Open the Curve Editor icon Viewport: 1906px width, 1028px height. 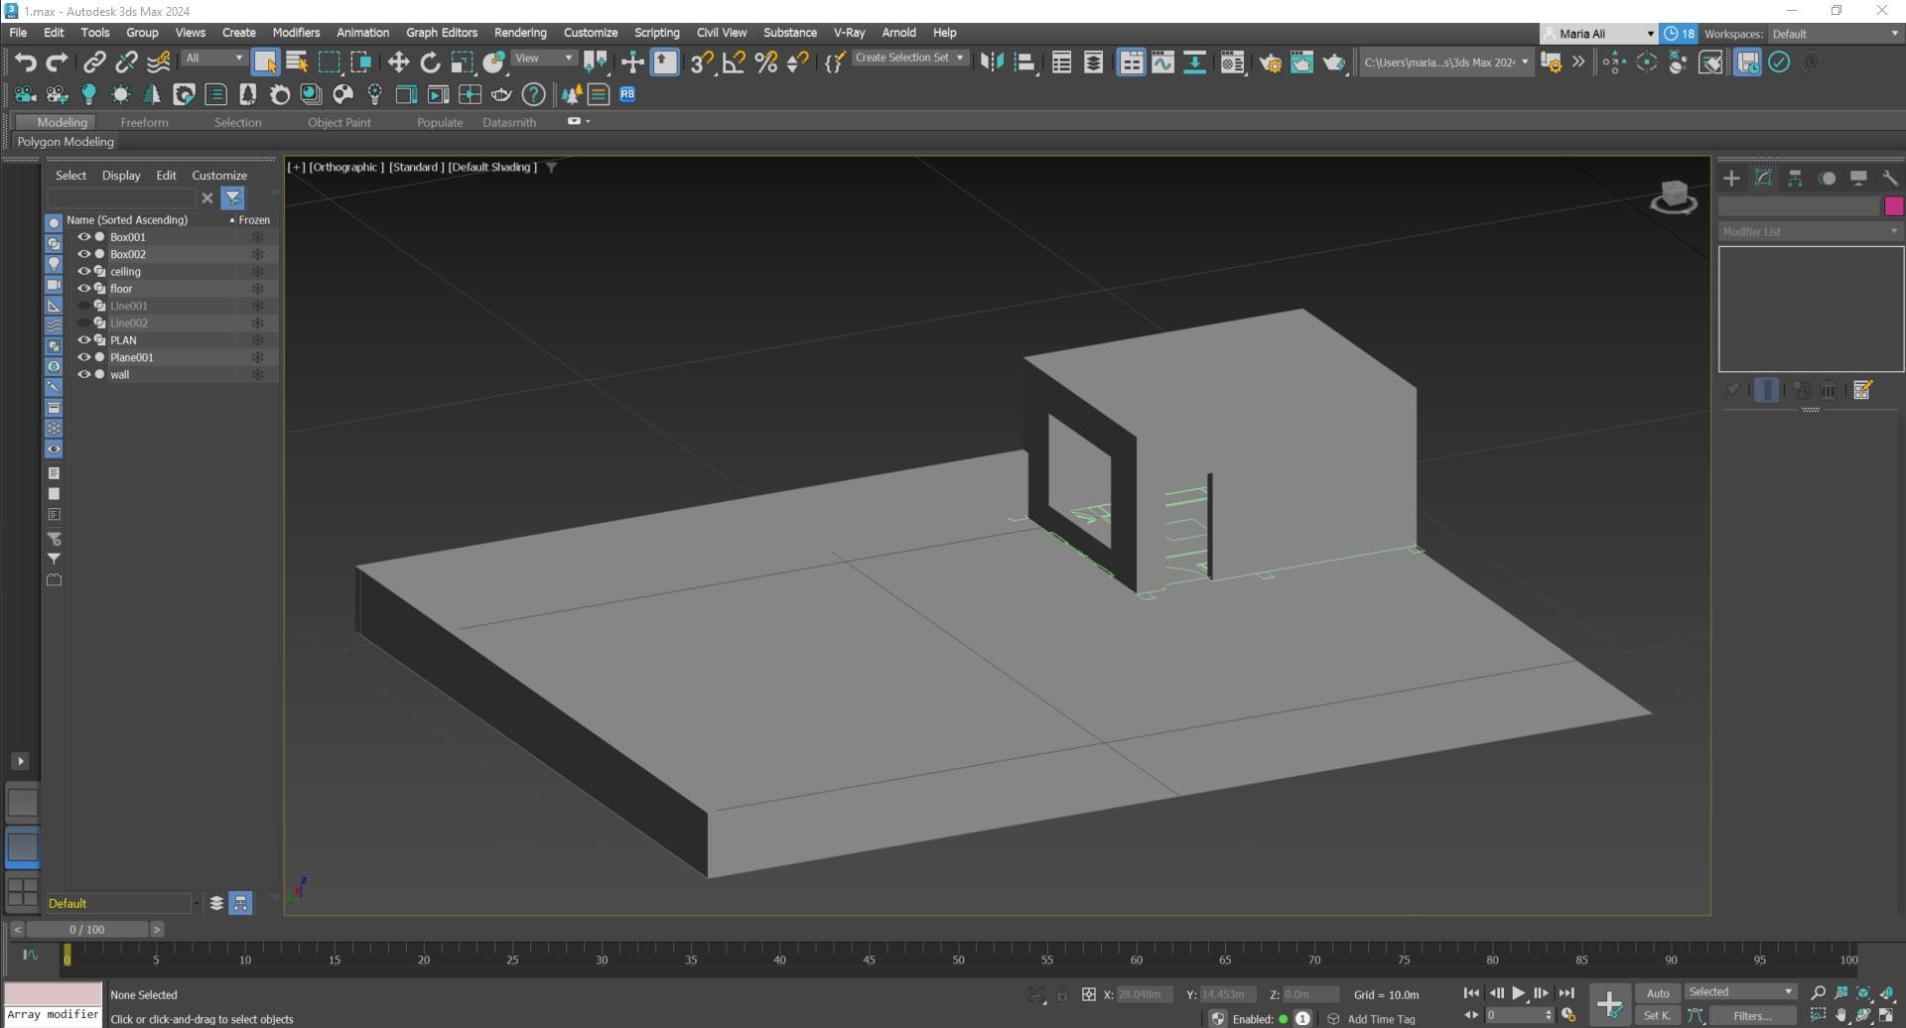[1162, 63]
